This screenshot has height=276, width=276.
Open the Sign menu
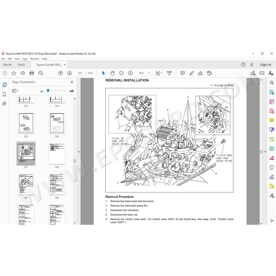[x=25, y=59]
